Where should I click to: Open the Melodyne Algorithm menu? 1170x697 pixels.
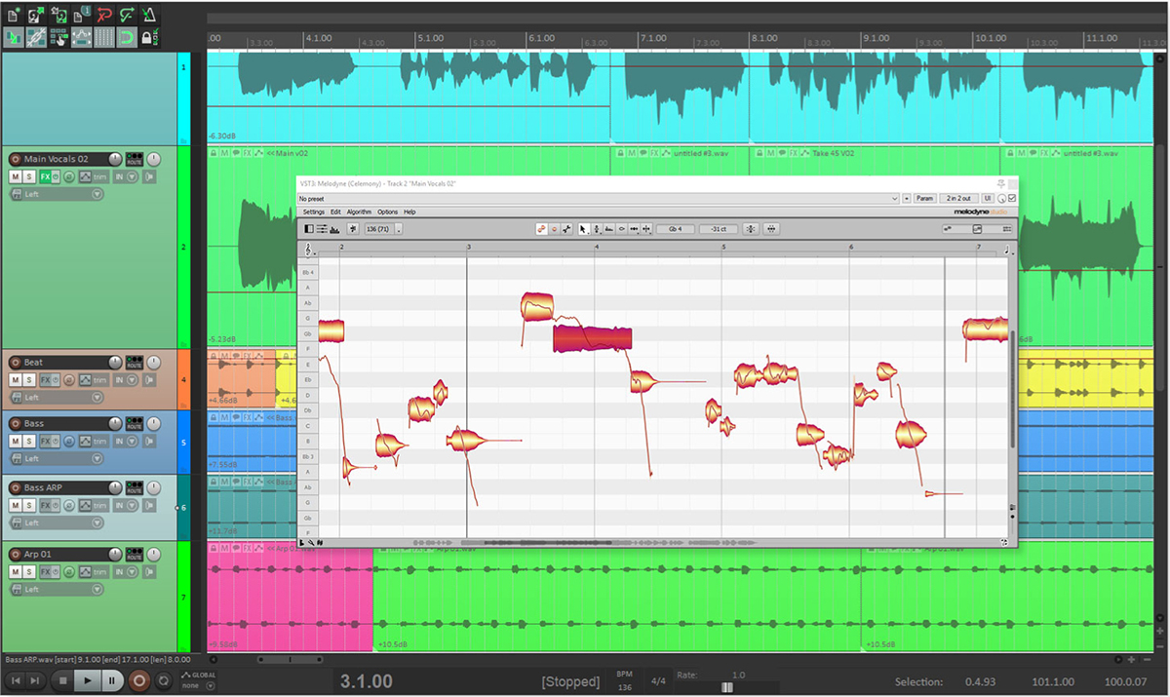pyautogui.click(x=359, y=212)
